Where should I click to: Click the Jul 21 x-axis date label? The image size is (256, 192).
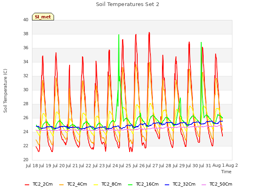[x=72, y=166]
